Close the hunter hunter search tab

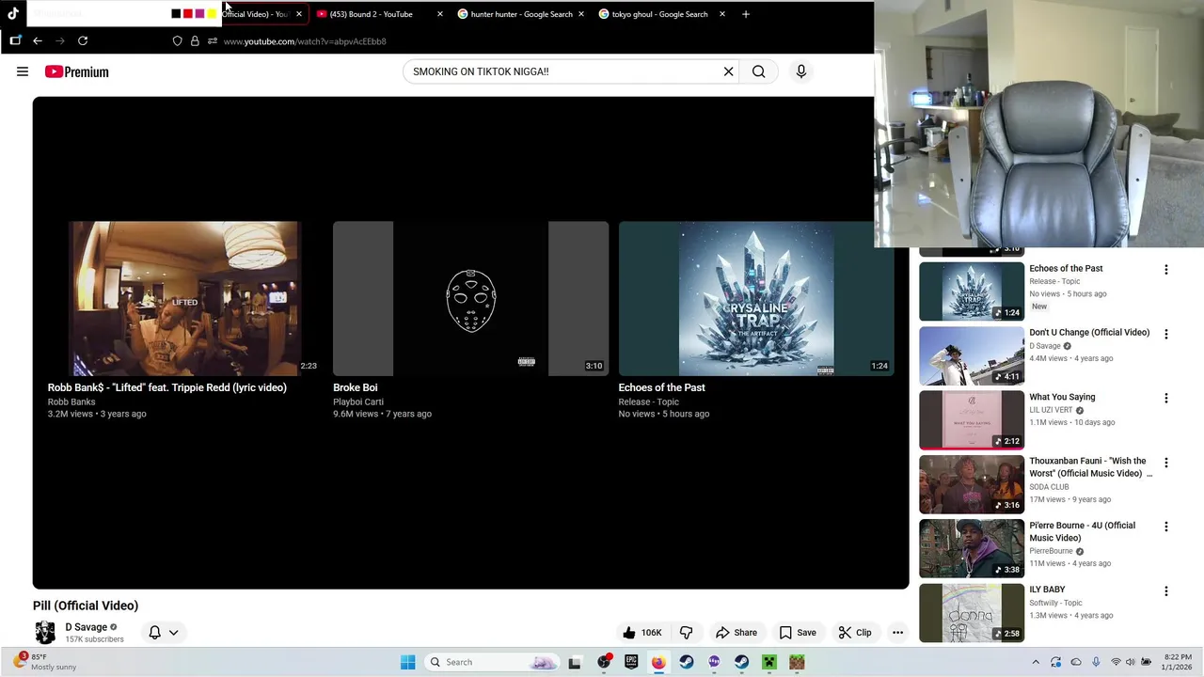point(580,14)
